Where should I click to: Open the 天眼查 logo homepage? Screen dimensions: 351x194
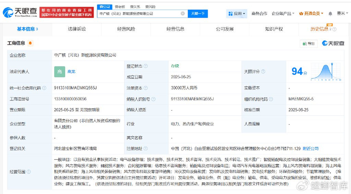(x=20, y=13)
